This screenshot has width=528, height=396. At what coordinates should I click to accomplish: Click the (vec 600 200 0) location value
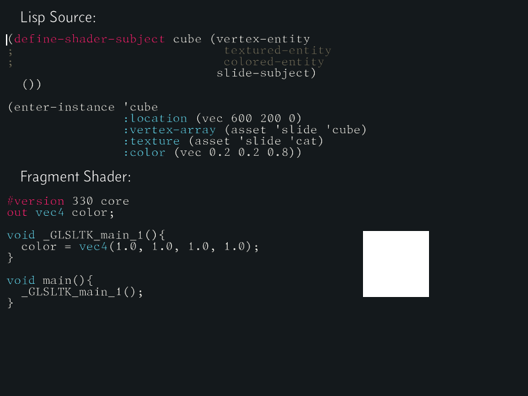[x=249, y=119]
